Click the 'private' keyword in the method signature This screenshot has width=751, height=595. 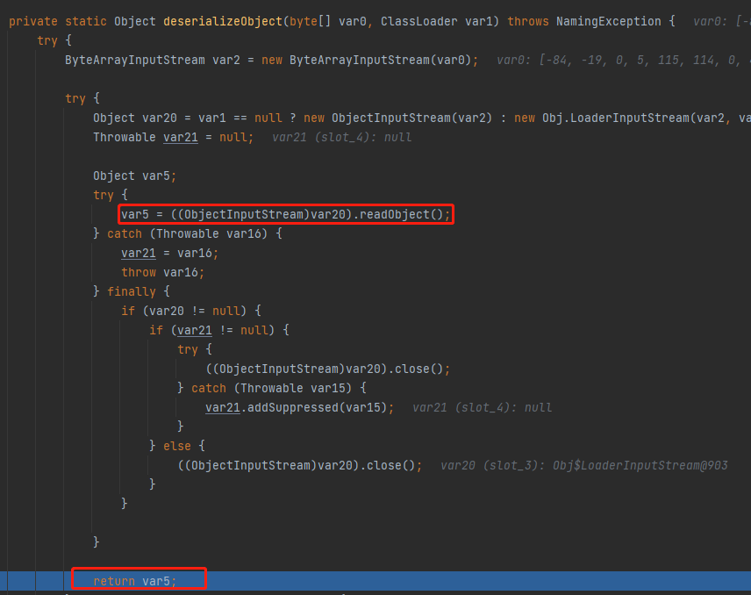click(33, 22)
